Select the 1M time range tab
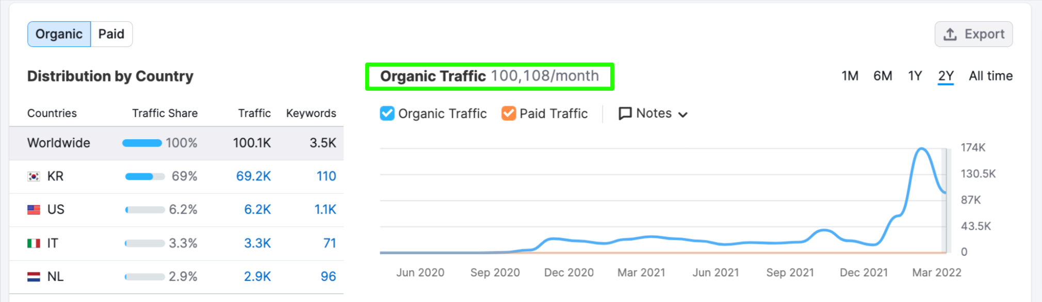This screenshot has height=302, width=1042. point(849,76)
